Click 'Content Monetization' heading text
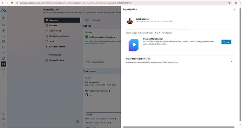 click(153, 39)
